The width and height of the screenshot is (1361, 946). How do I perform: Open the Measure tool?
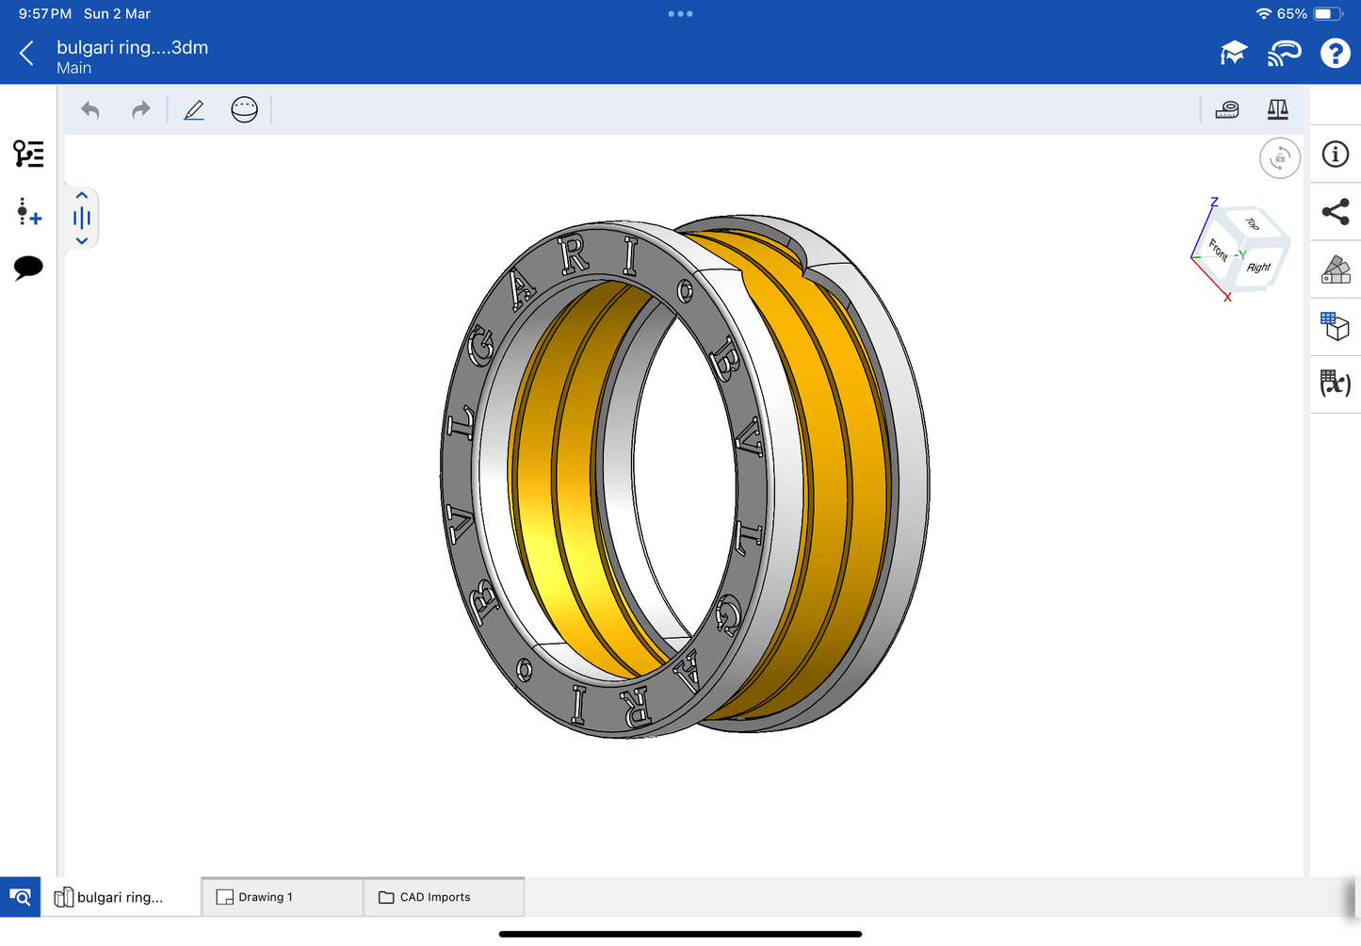[1226, 110]
